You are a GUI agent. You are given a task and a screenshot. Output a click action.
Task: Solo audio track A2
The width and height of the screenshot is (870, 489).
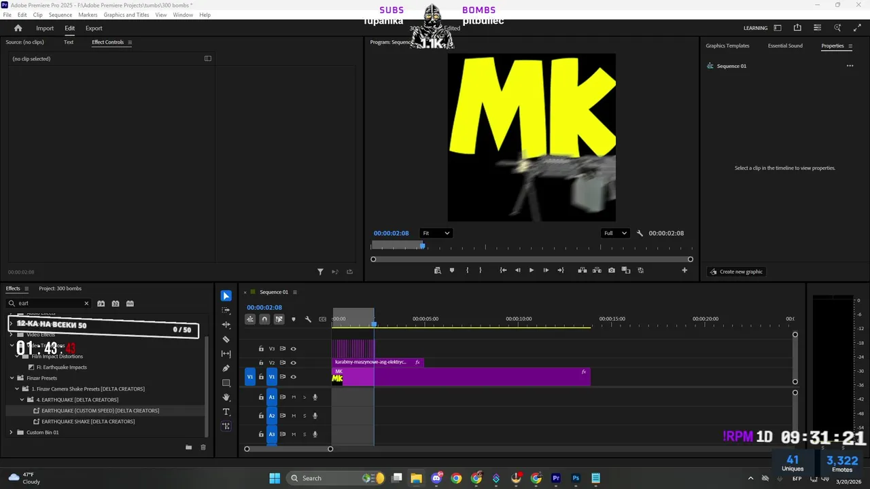click(304, 416)
